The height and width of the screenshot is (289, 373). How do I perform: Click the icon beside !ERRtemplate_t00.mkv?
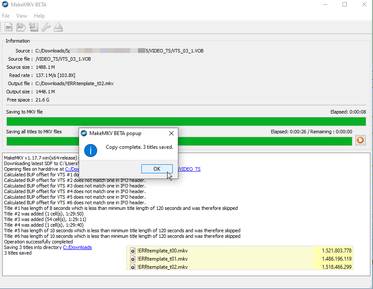pyautogui.click(x=133, y=251)
